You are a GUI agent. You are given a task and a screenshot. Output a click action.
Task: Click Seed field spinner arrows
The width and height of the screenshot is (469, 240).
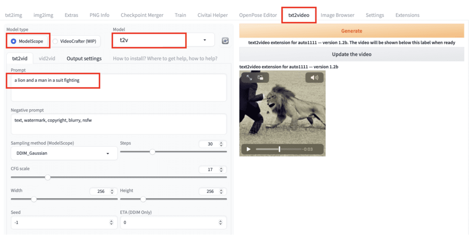click(x=112, y=222)
